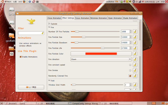Image resolution: width=168 pixels, height=105 pixels.
Task: Enable Fire constant speed checkbox
Action: [x=130, y=65]
